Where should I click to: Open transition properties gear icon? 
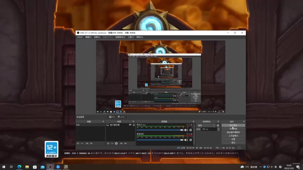[x=218, y=125]
